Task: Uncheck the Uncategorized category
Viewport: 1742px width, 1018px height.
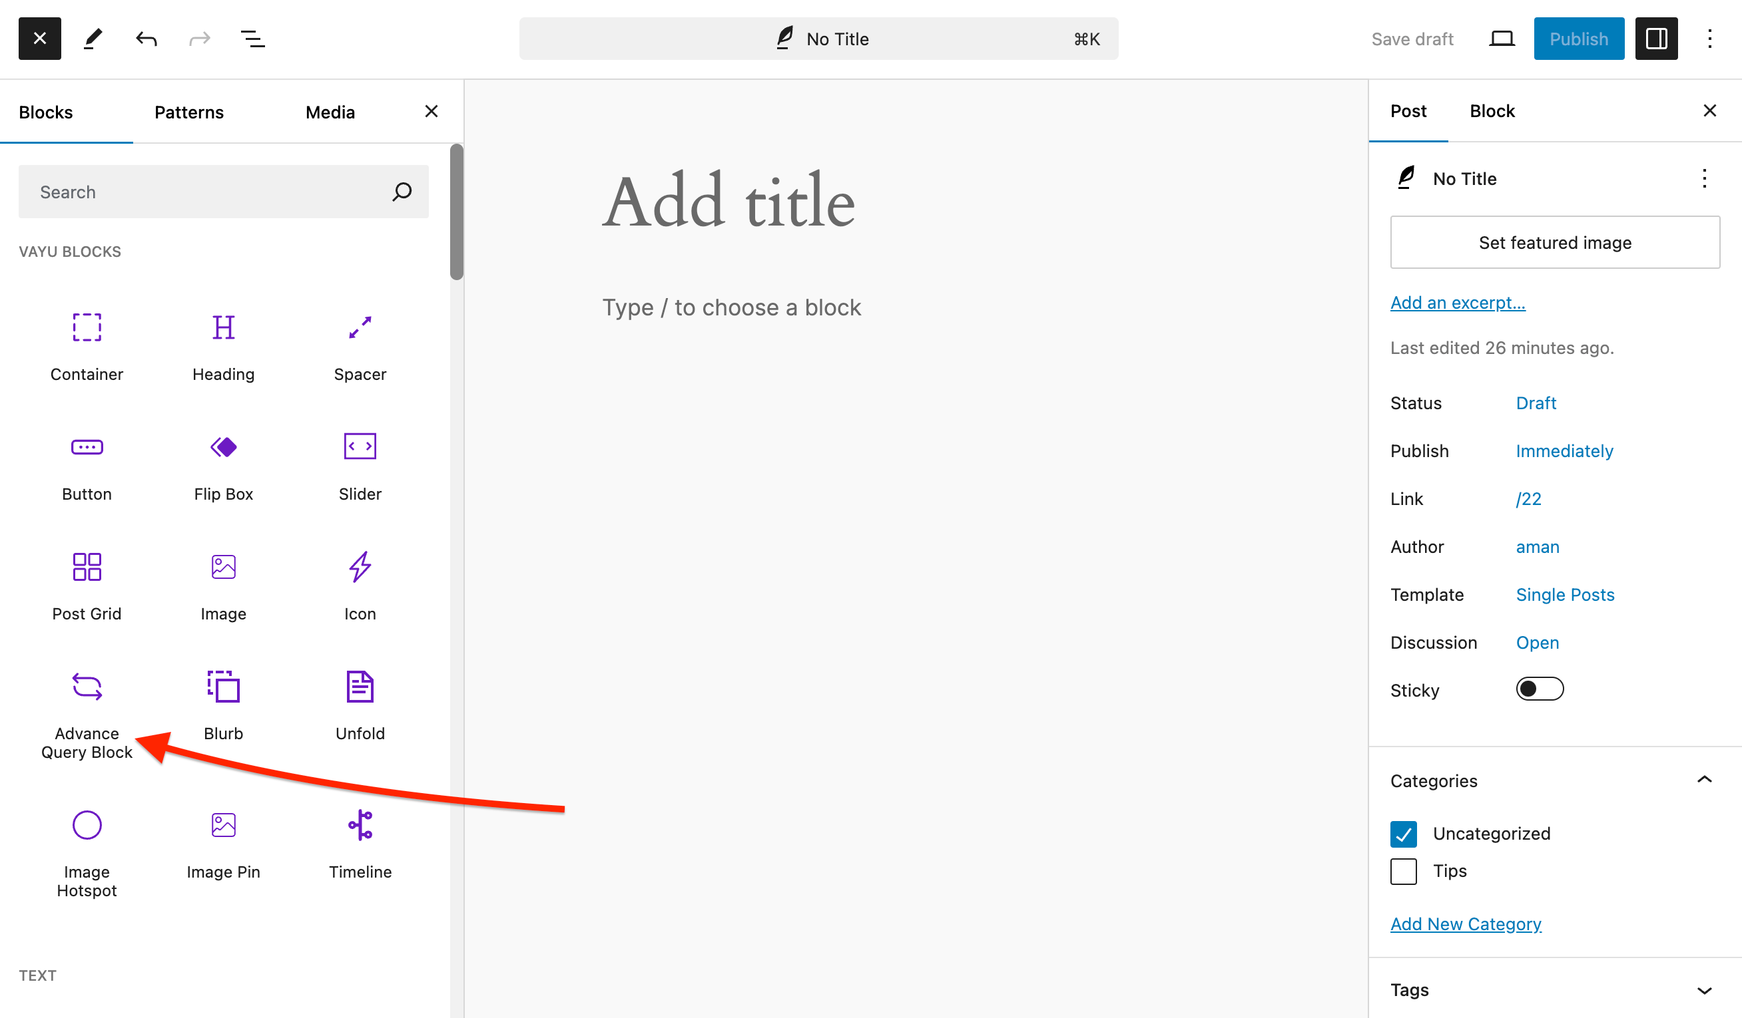Action: pyautogui.click(x=1403, y=834)
